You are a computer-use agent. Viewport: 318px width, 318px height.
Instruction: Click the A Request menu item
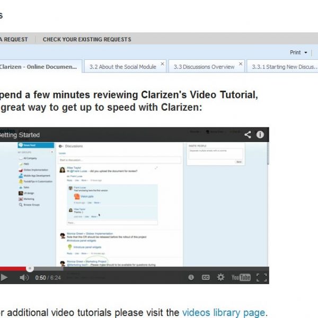[x=14, y=39]
